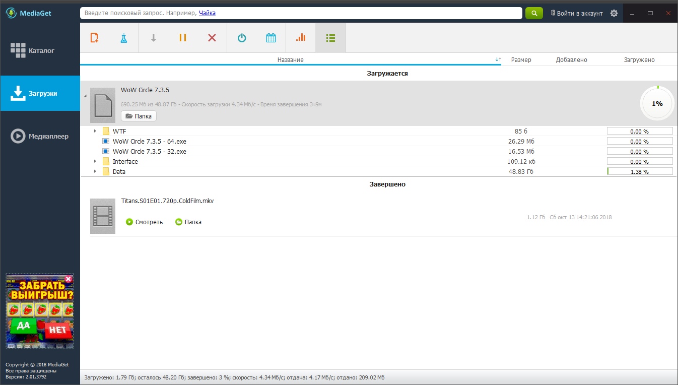Open the flask test icon in toolbar
The height and width of the screenshot is (385, 678).
coord(123,38)
